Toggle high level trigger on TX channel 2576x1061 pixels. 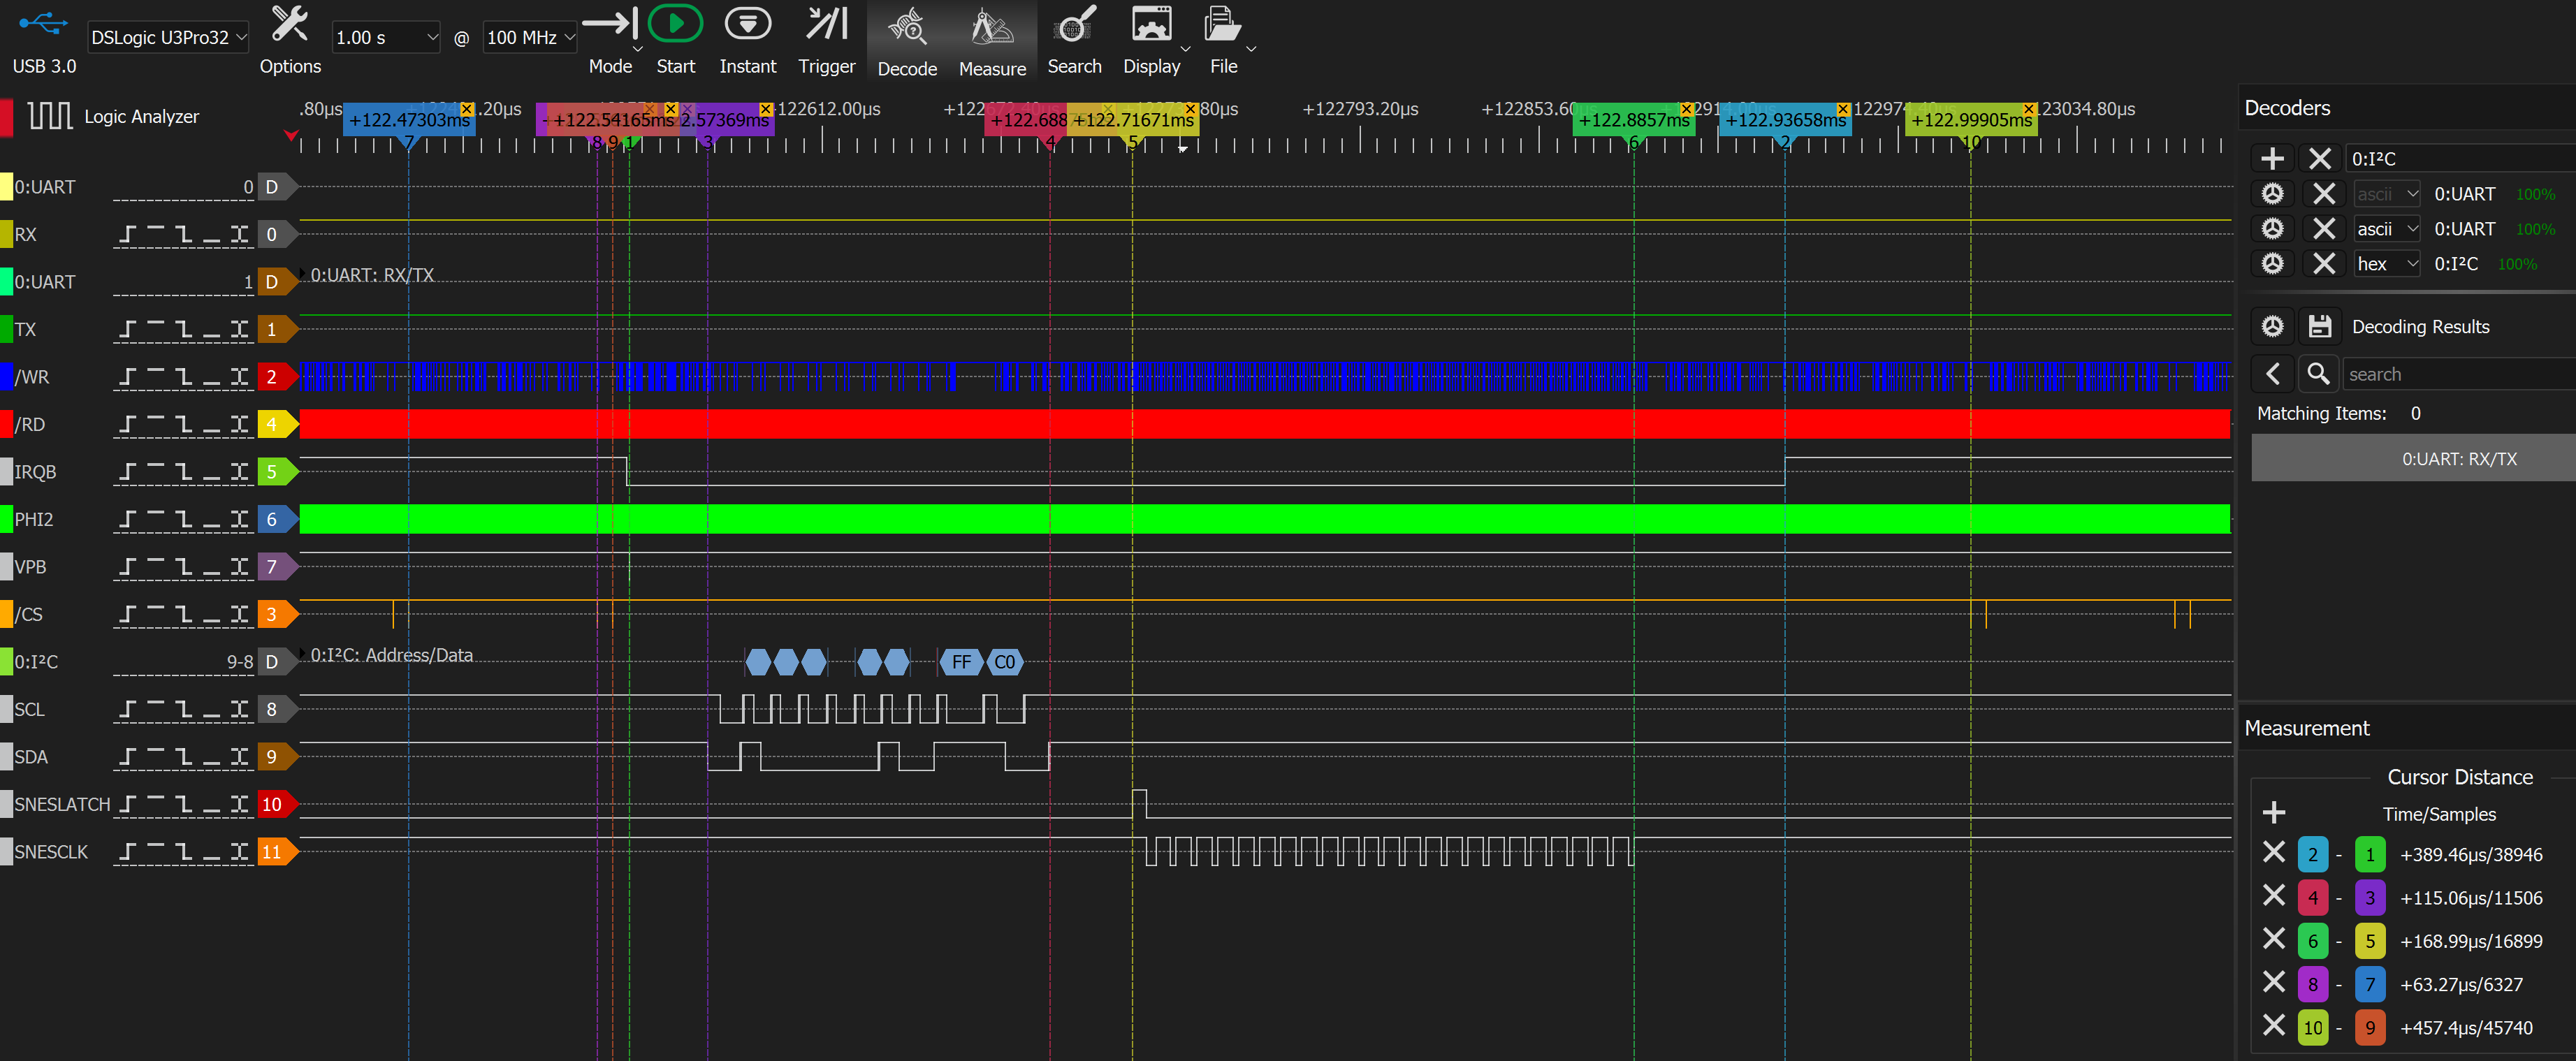pyautogui.click(x=156, y=330)
